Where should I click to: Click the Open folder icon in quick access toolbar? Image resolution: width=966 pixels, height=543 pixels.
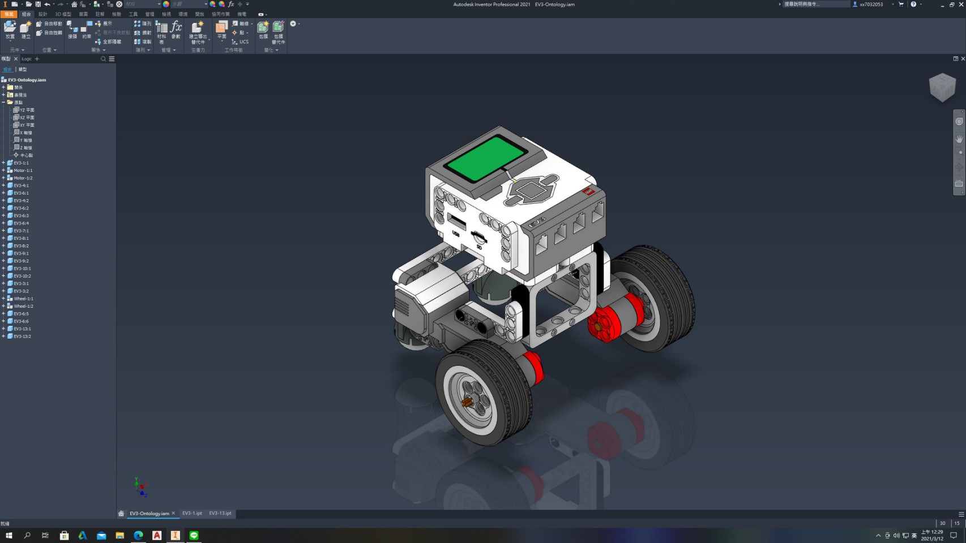28,4
